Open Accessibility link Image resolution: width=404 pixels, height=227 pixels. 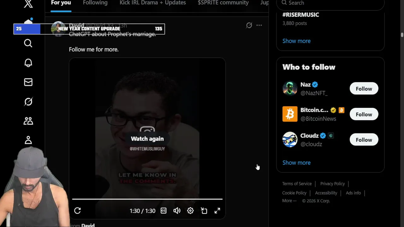click(x=326, y=193)
